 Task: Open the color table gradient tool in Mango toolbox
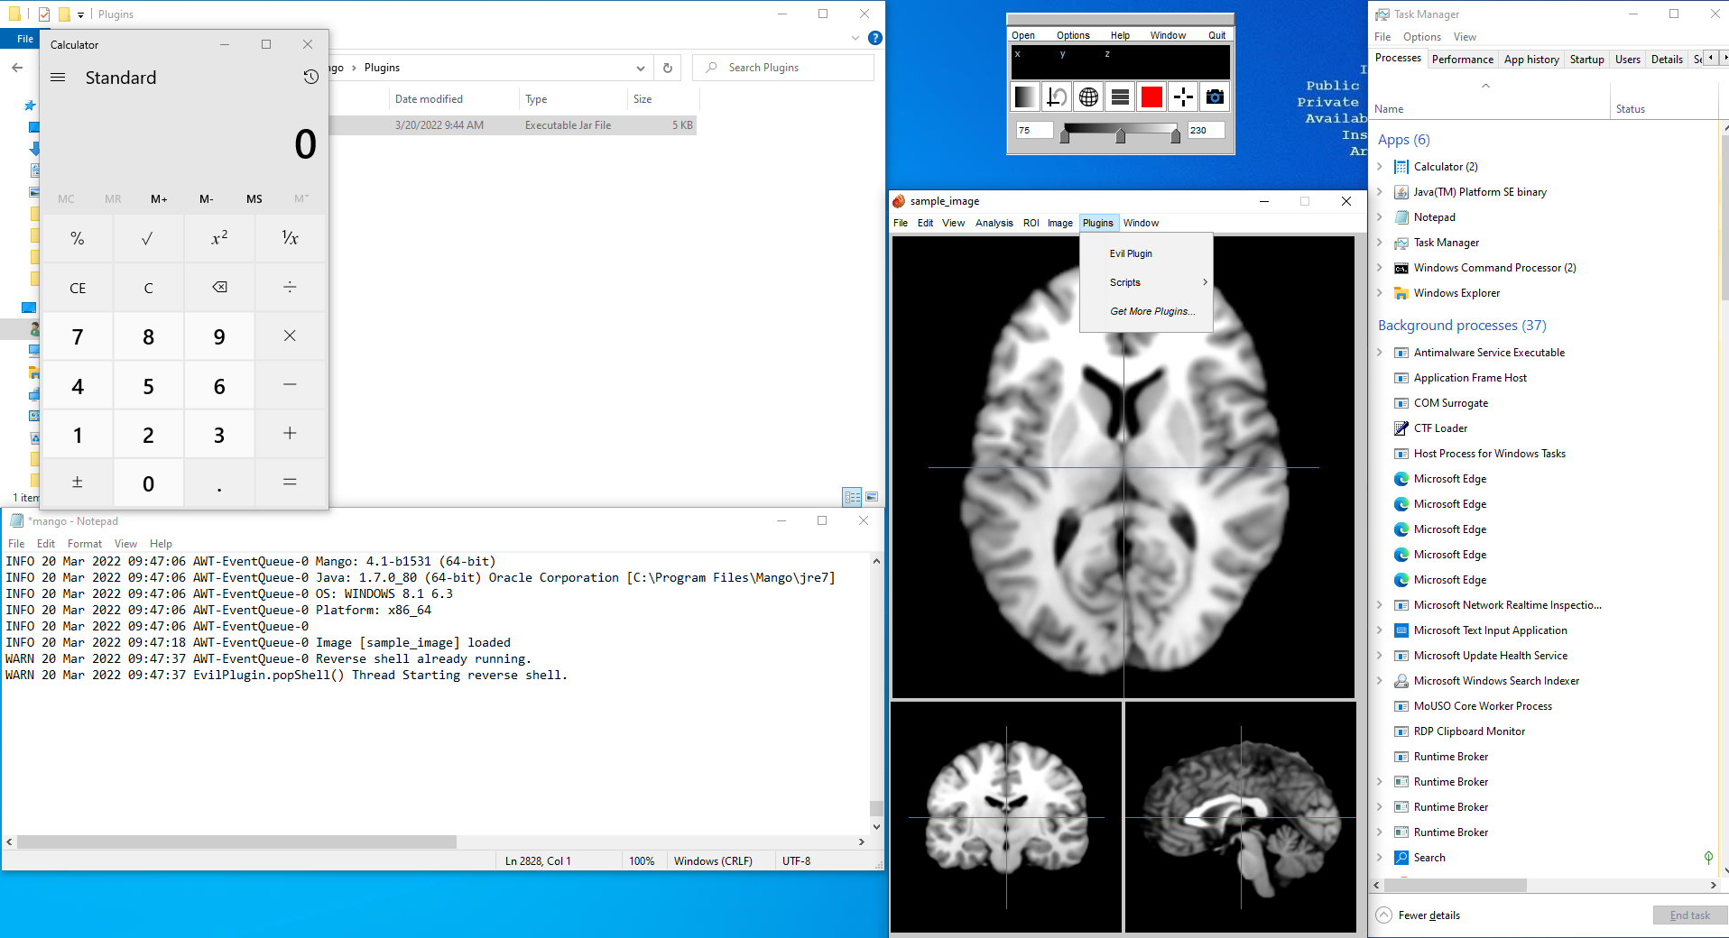coord(1026,97)
